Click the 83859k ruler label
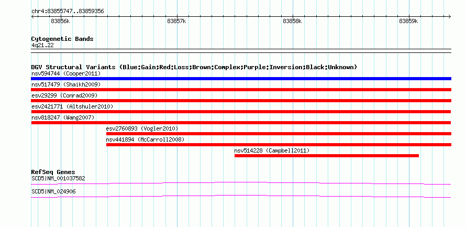Image resolution: width=466 pixels, height=227 pixels. pyautogui.click(x=408, y=21)
